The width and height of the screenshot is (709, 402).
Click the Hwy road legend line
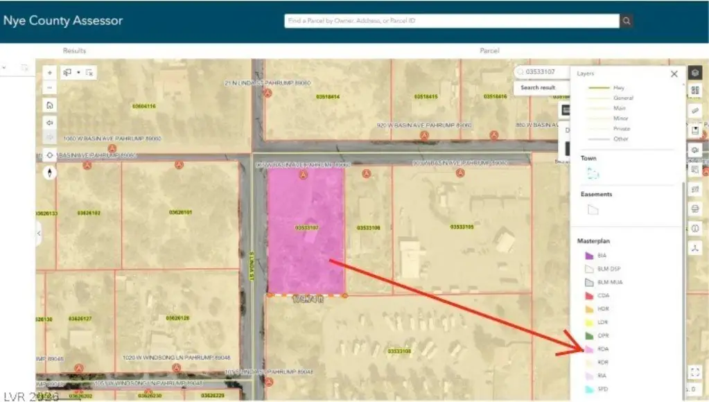[x=598, y=88]
